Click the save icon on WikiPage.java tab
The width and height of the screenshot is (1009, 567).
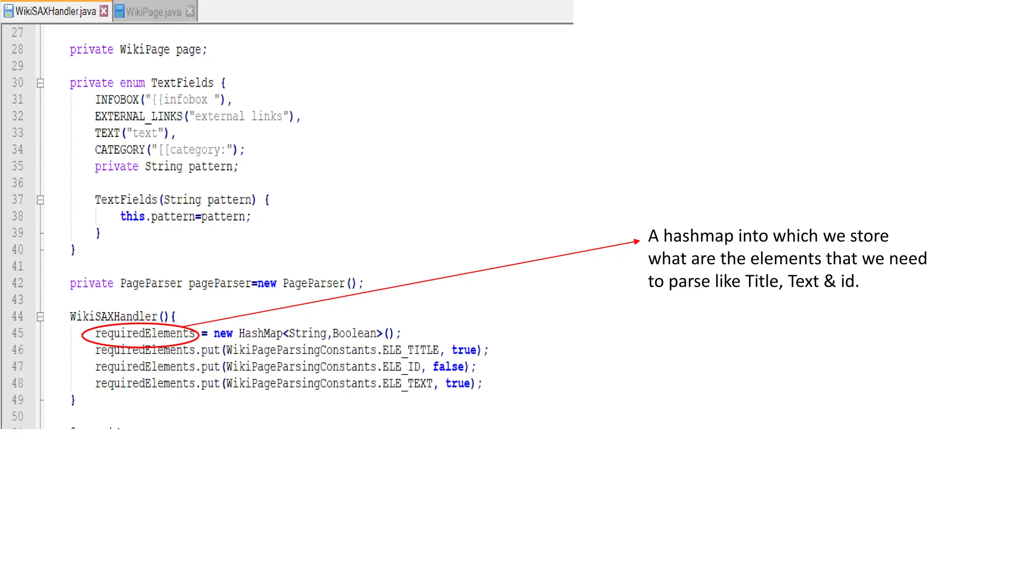click(119, 11)
